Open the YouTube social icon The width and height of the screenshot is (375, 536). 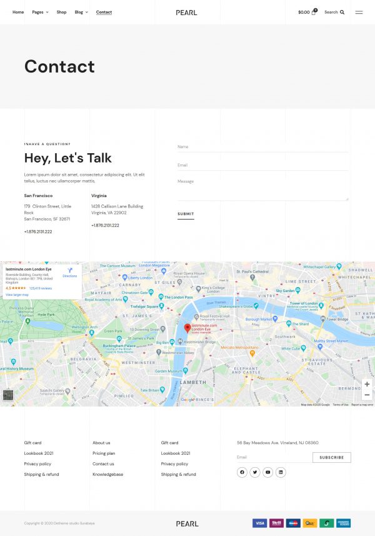(x=267, y=472)
